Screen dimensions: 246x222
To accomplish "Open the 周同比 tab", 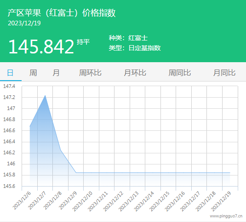I will click(180, 73).
